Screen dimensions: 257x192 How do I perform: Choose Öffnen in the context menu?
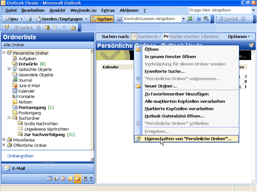coord(186,49)
